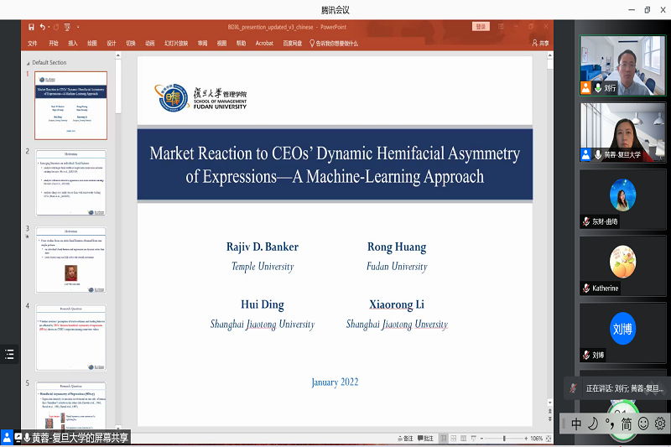
Task: Open the 插入 ribbon tab
Action: pyautogui.click(x=73, y=43)
